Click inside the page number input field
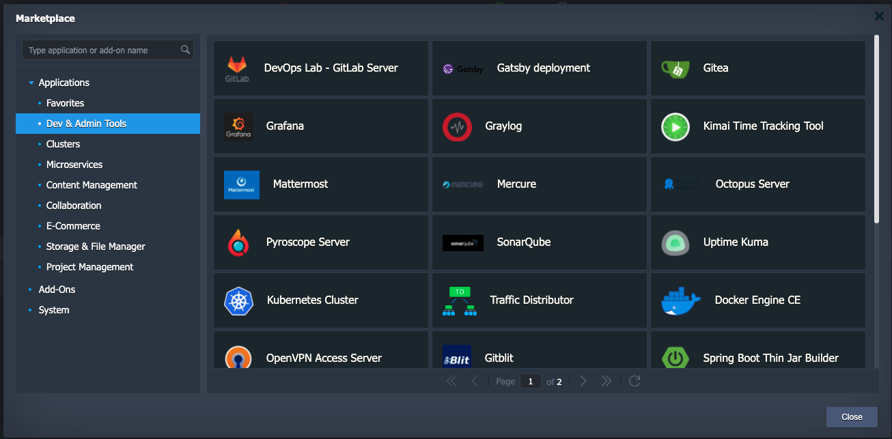892x439 pixels. click(x=531, y=381)
